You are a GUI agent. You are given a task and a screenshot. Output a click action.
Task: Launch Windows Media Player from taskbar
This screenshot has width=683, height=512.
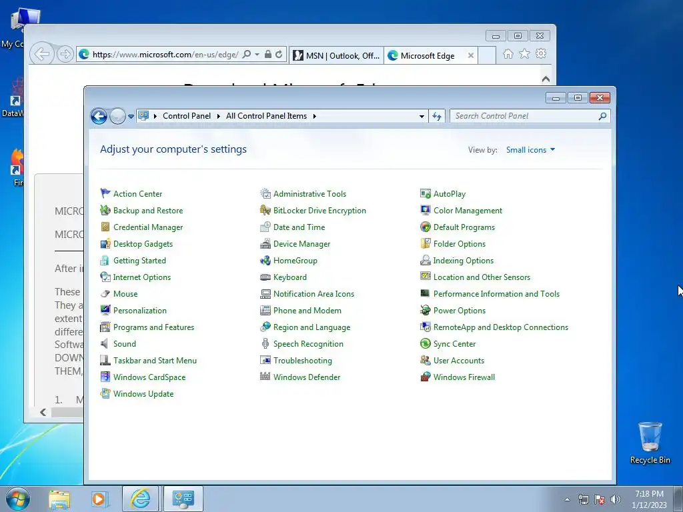click(99, 499)
